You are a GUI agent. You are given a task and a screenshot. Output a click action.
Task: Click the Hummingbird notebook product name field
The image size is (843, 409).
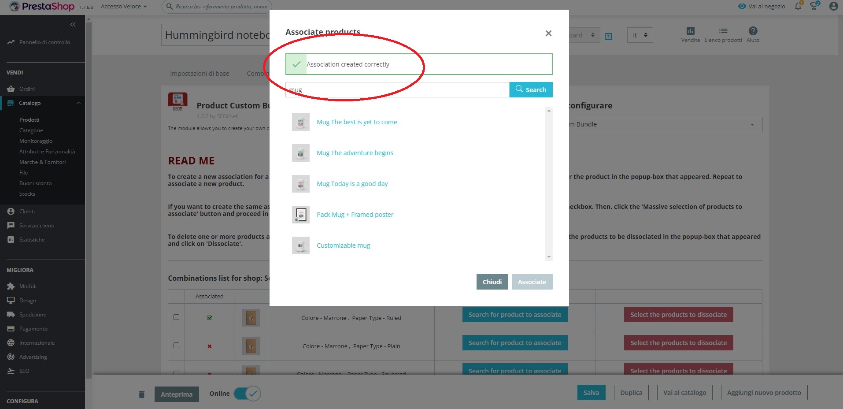tap(215, 35)
